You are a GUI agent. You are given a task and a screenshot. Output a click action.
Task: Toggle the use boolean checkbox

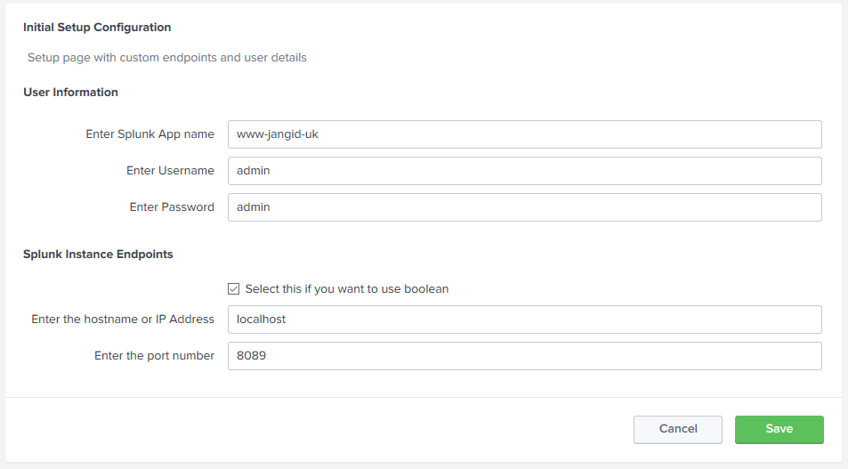234,289
